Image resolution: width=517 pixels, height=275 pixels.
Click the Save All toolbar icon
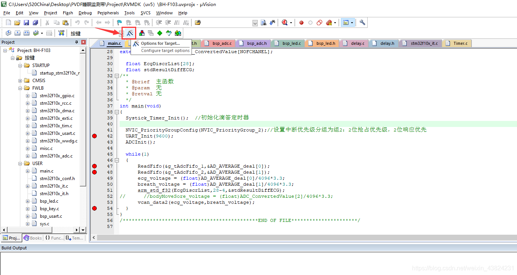tap(35, 23)
